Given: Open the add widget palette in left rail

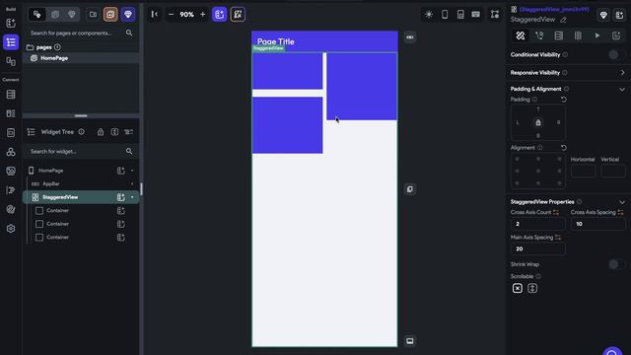Looking at the screenshot, I should [11, 23].
